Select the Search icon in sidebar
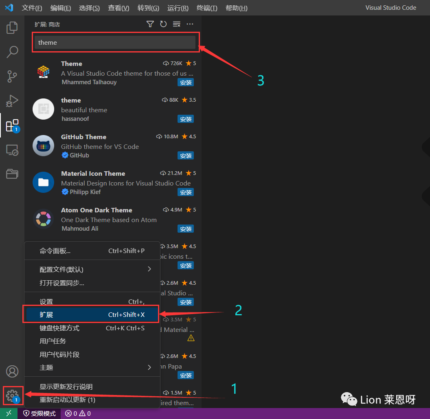 (12, 52)
